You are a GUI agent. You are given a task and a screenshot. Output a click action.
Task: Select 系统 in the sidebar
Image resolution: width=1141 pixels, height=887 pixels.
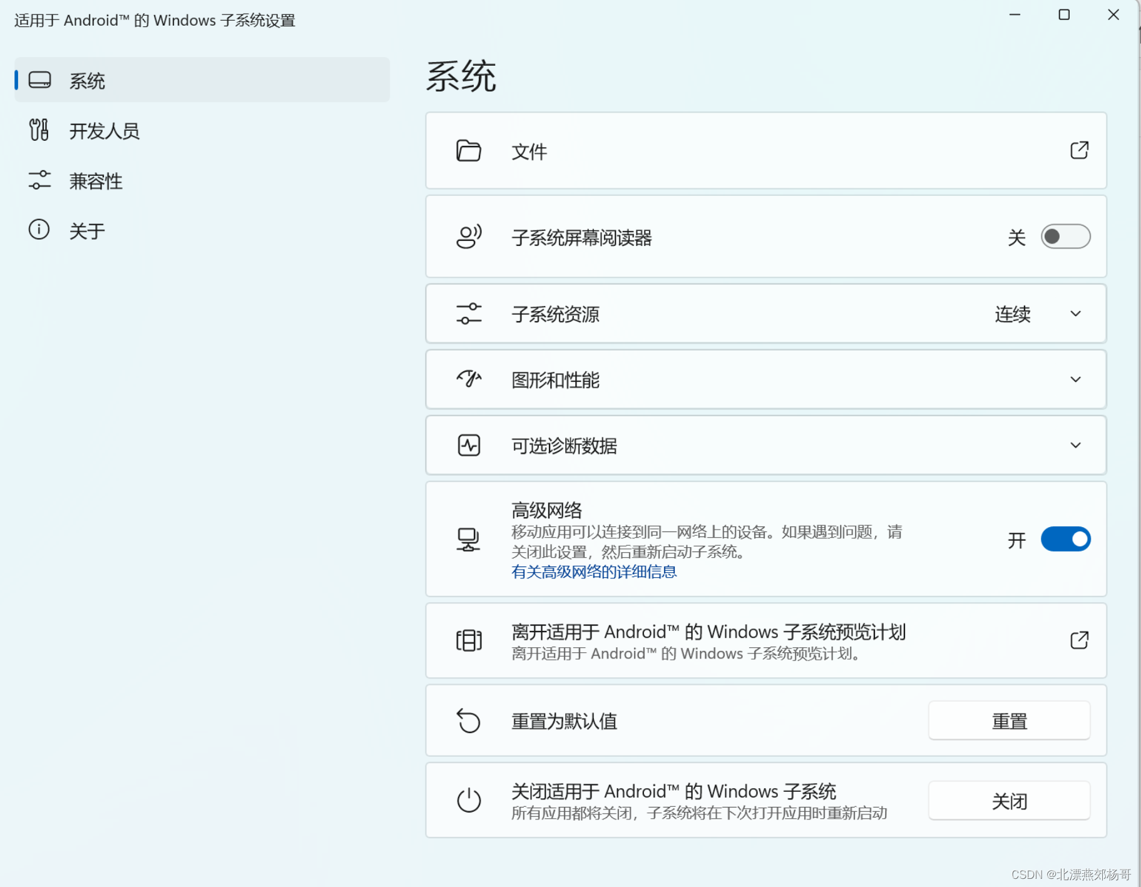[x=202, y=80]
